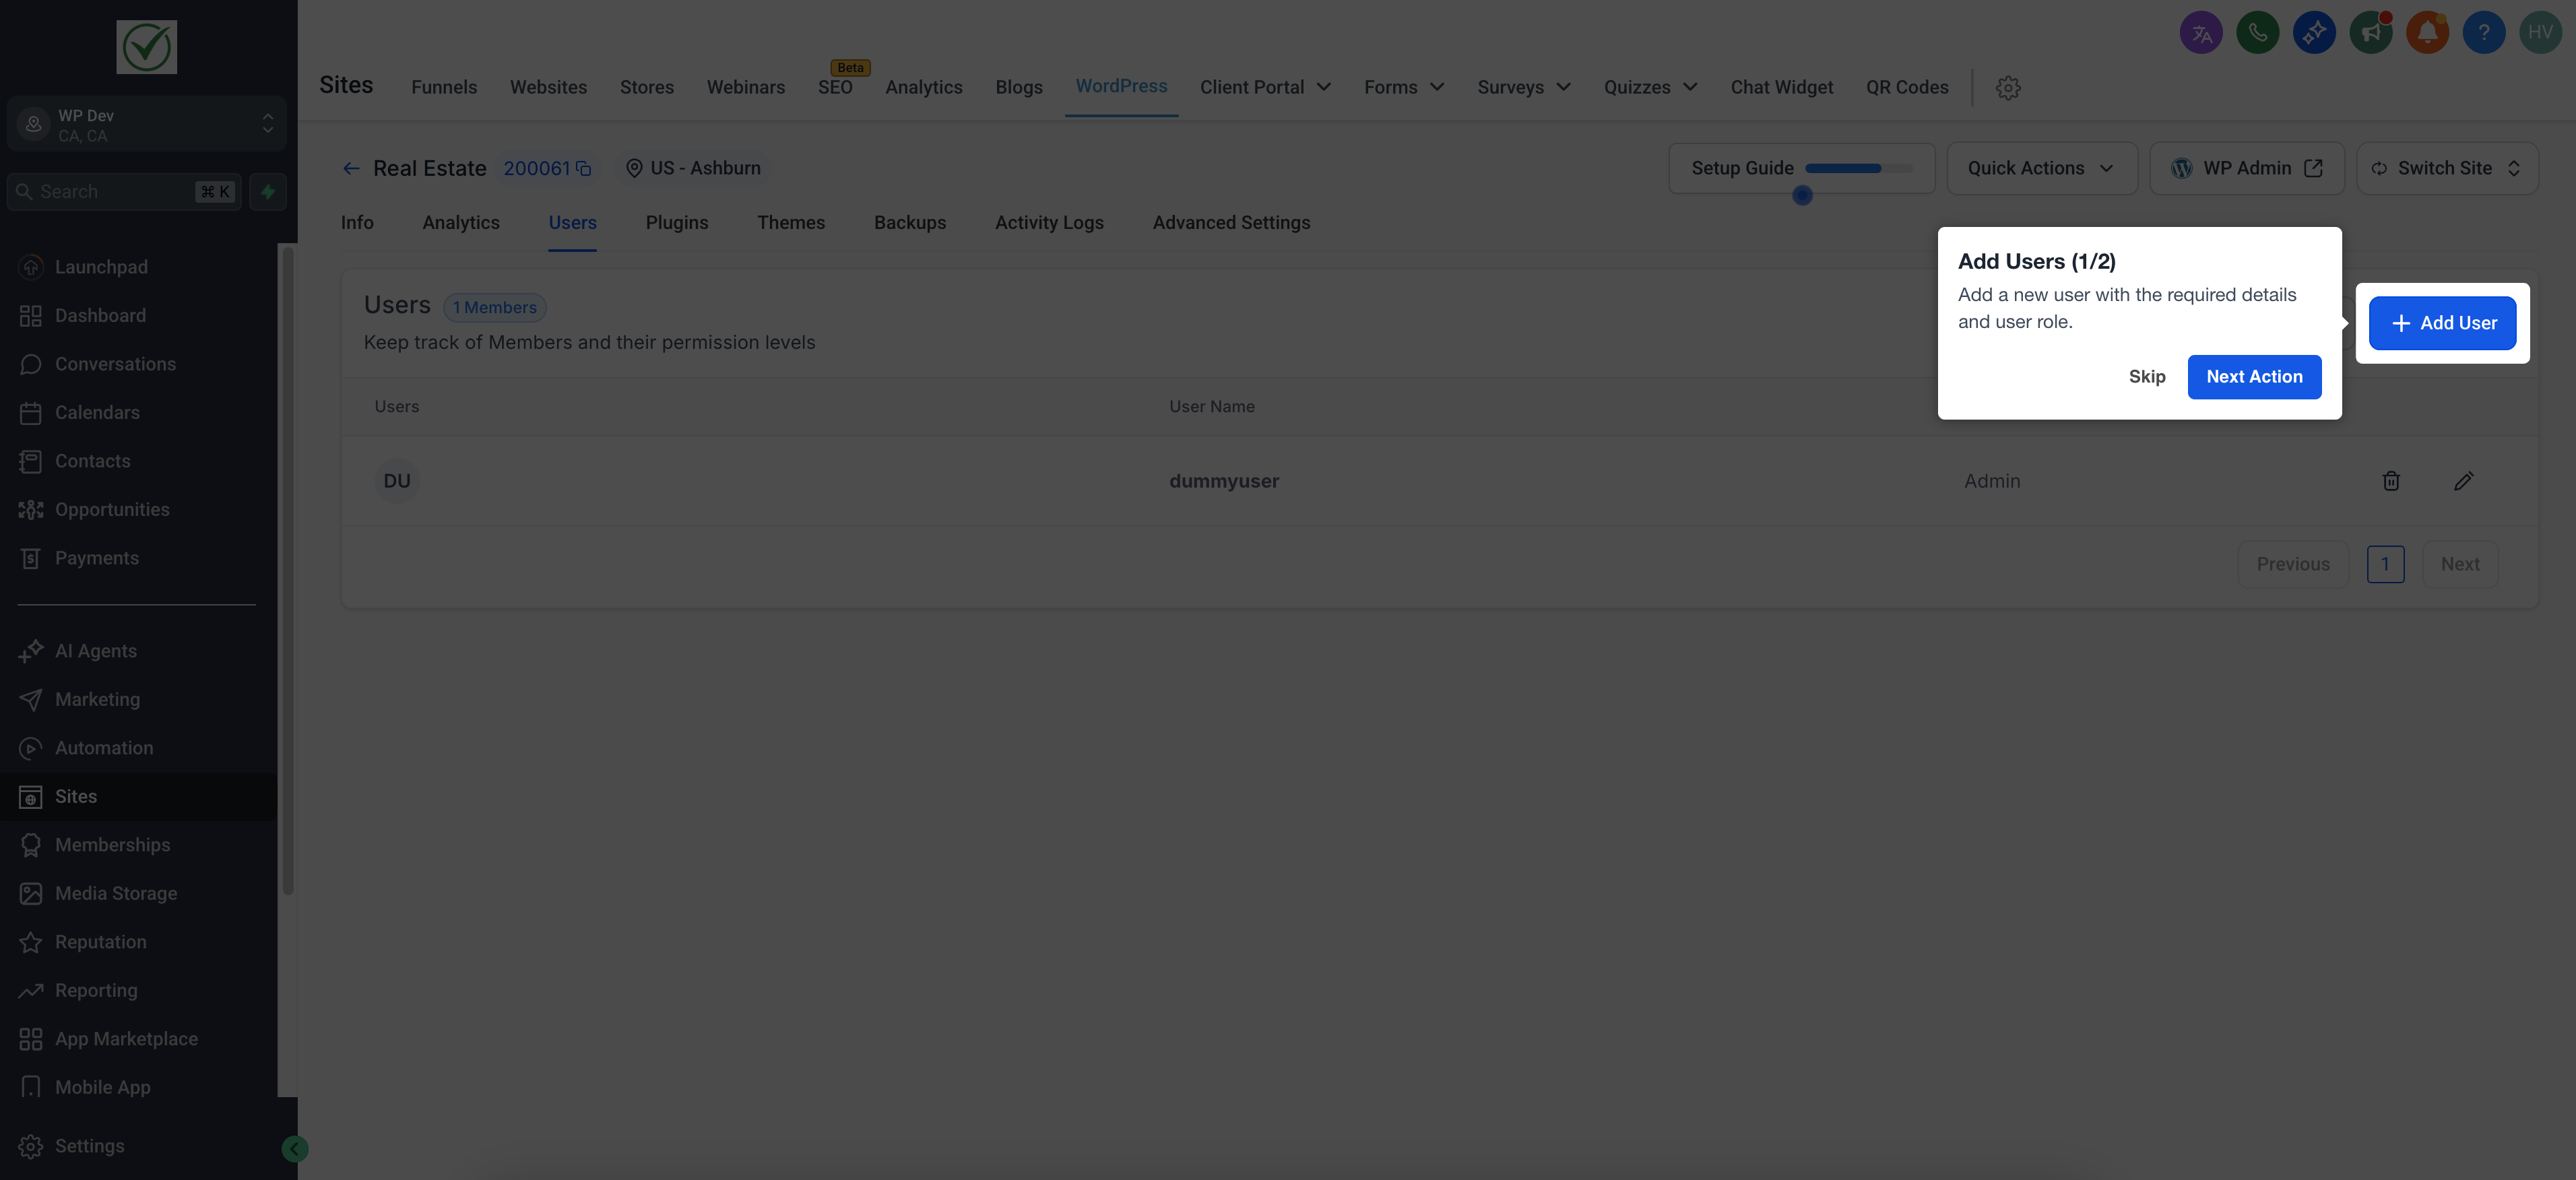Copy site ID 200061 via copy icon
This screenshot has width=2576, height=1180.
click(x=584, y=169)
